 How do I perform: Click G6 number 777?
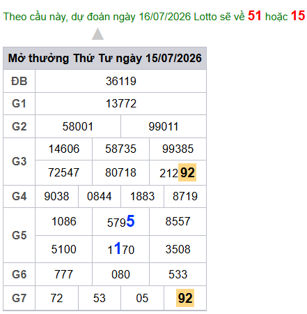(63, 274)
